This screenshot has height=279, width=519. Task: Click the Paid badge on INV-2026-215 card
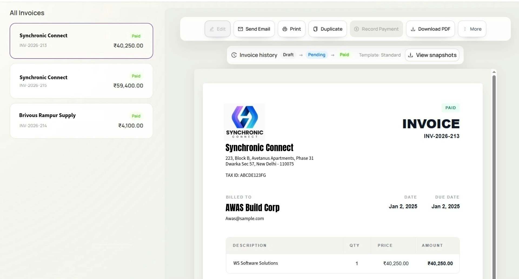pyautogui.click(x=136, y=76)
